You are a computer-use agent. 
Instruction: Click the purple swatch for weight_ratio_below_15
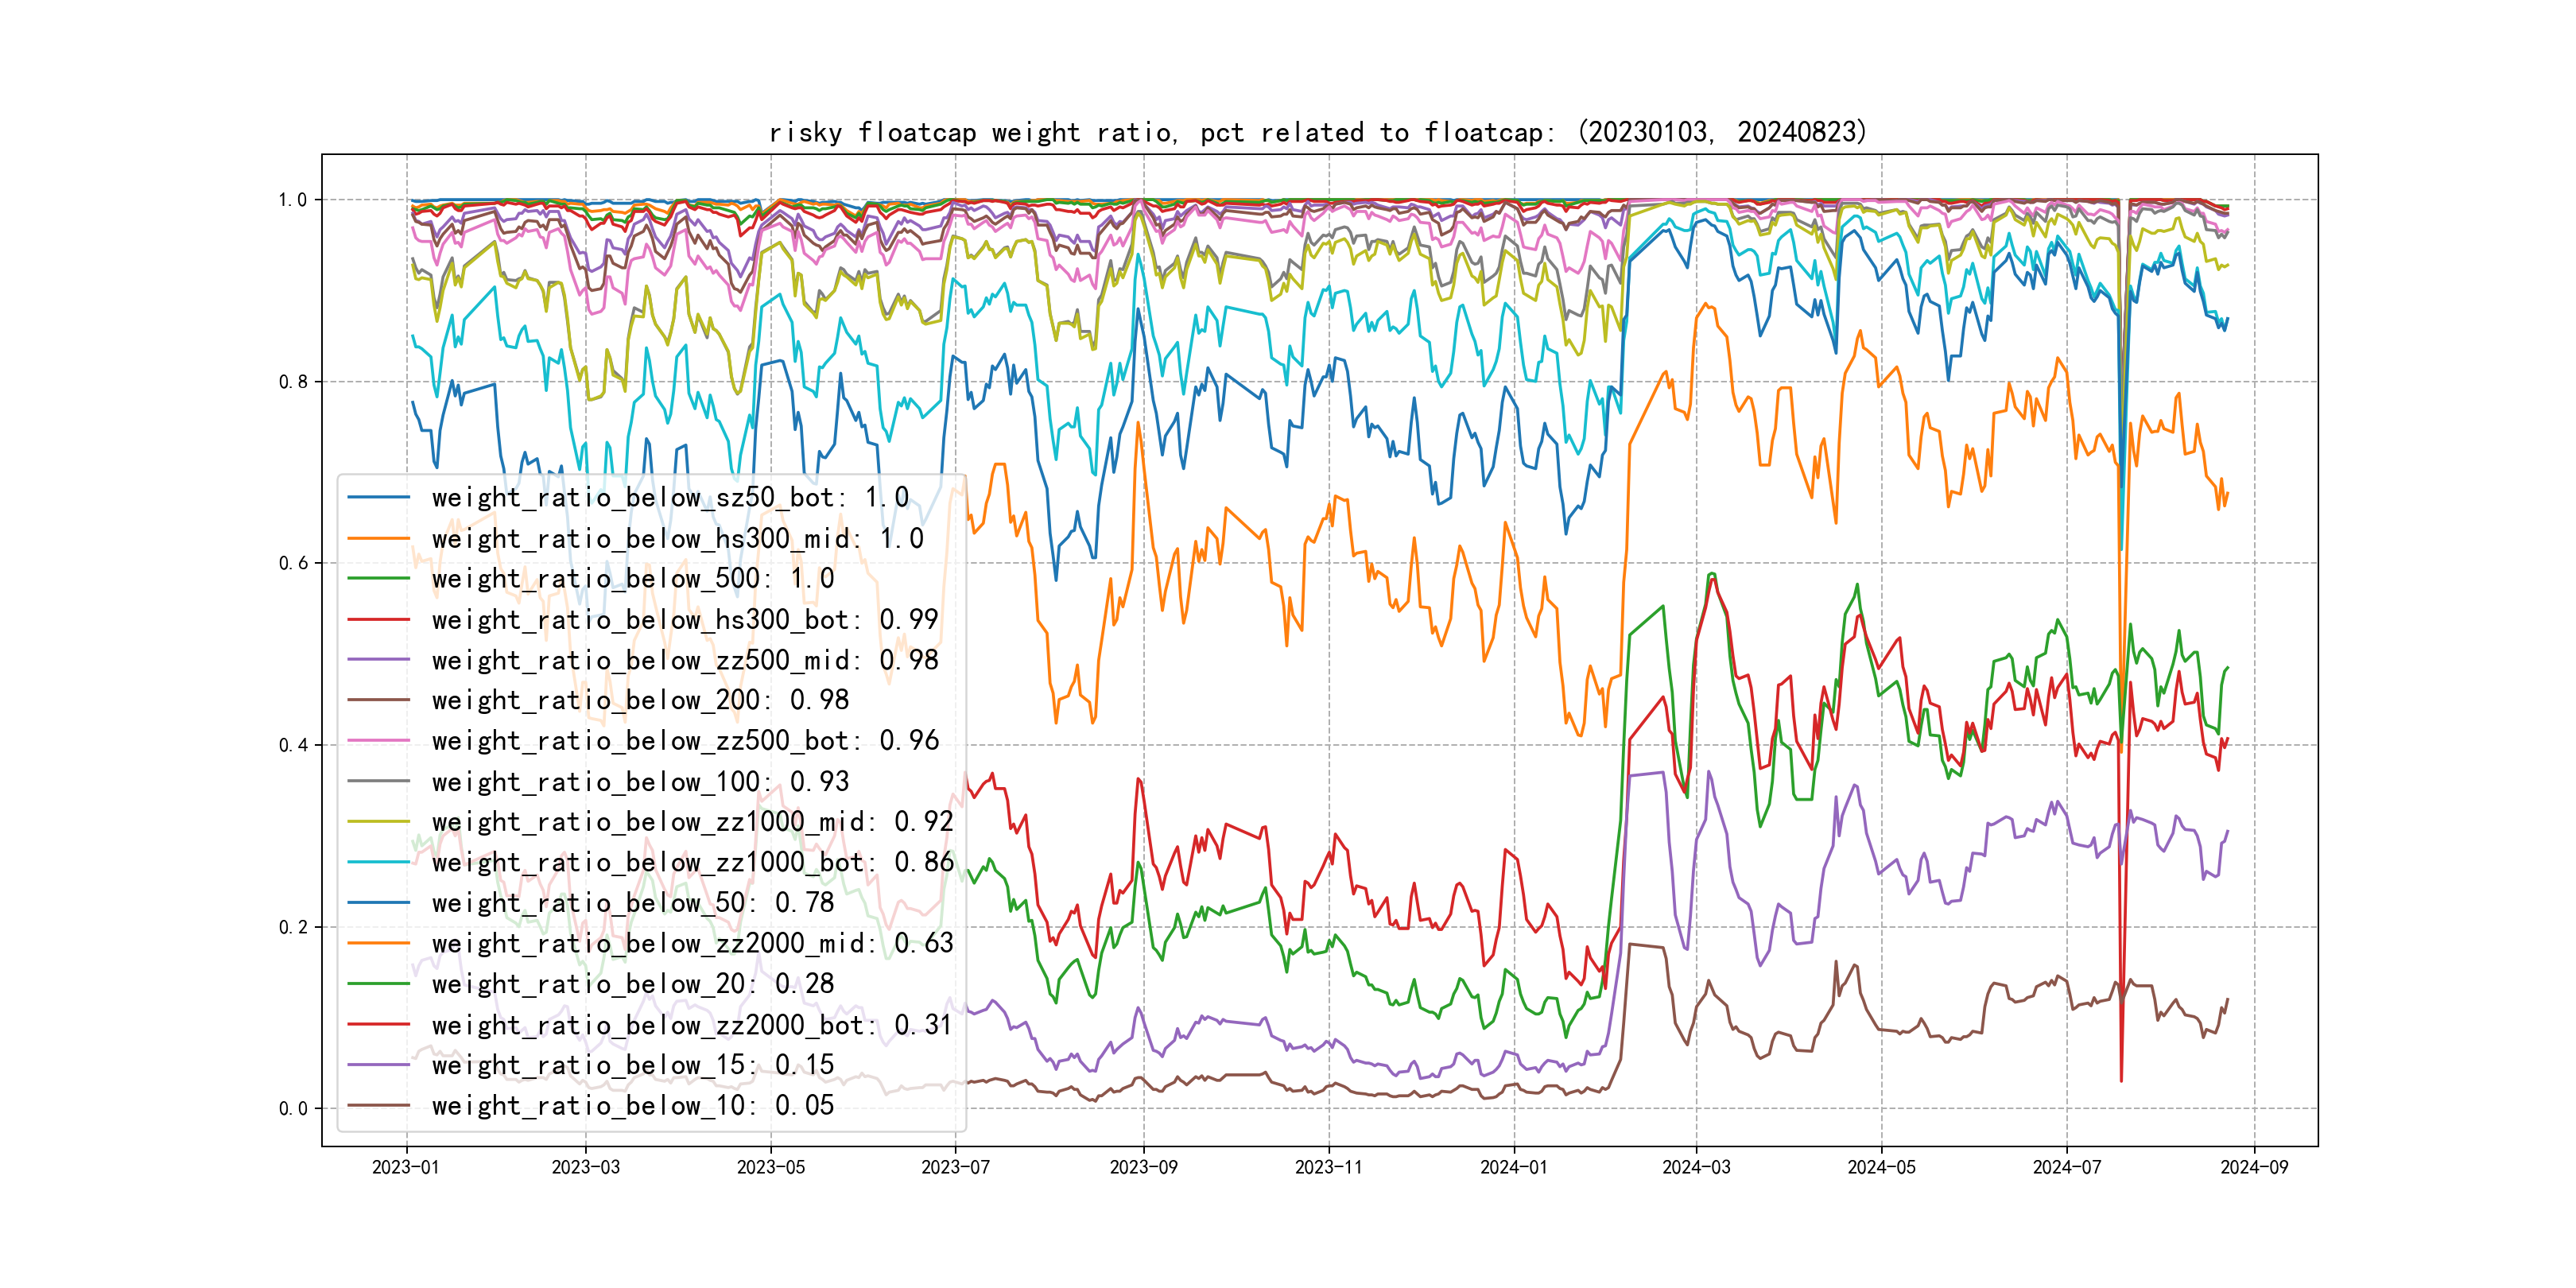click(378, 1065)
